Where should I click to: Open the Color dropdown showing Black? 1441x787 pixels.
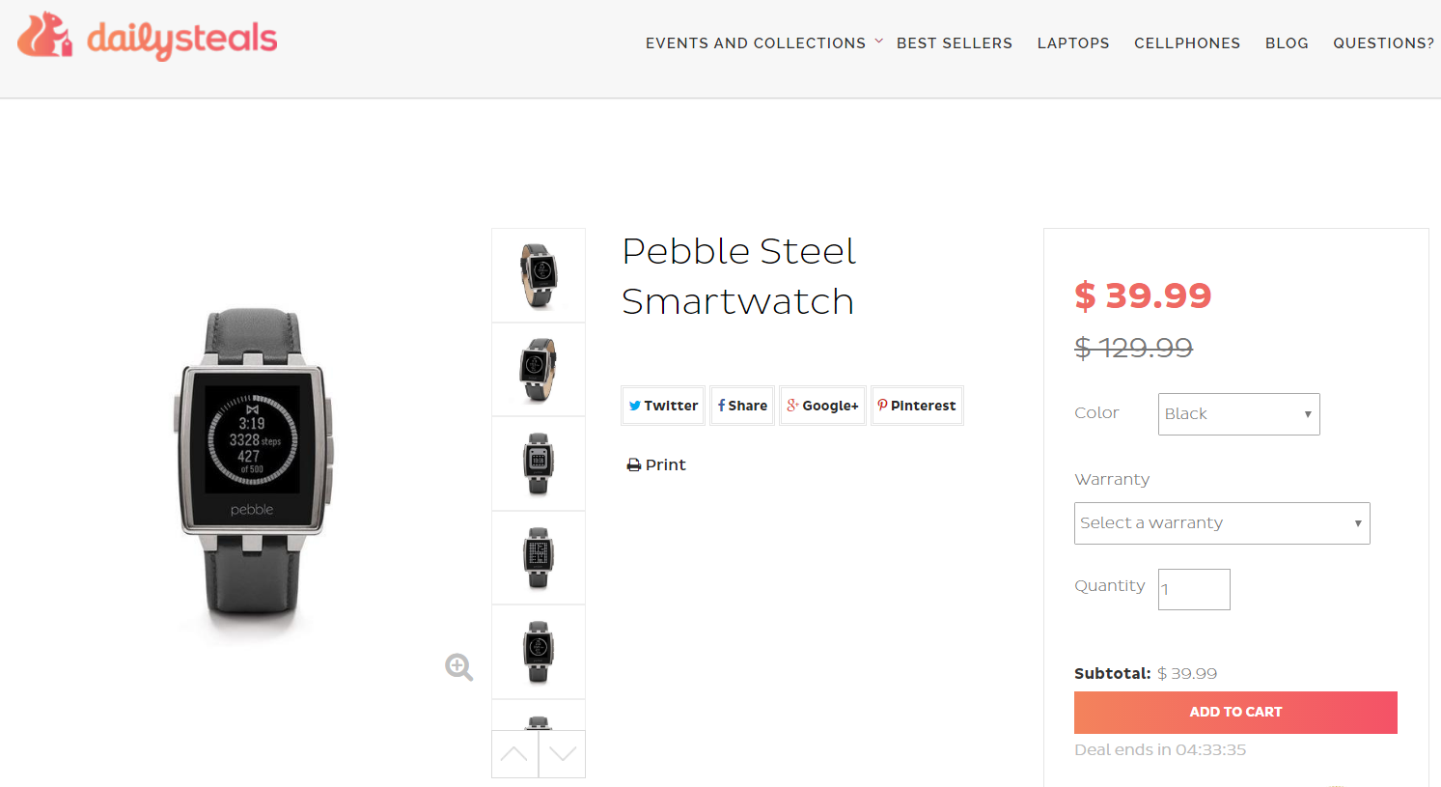point(1238,414)
